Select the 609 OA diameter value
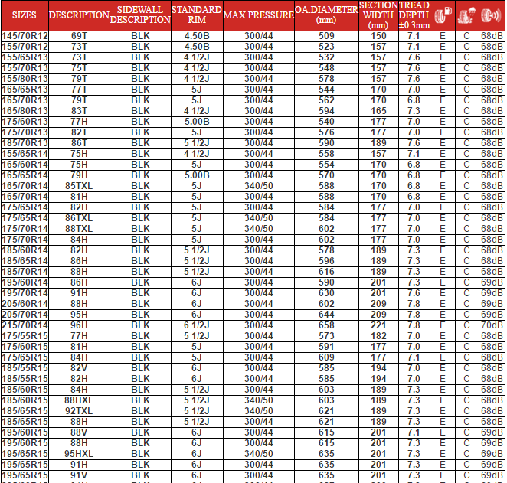Image resolution: width=507 pixels, height=483 pixels. pyautogui.click(x=326, y=357)
